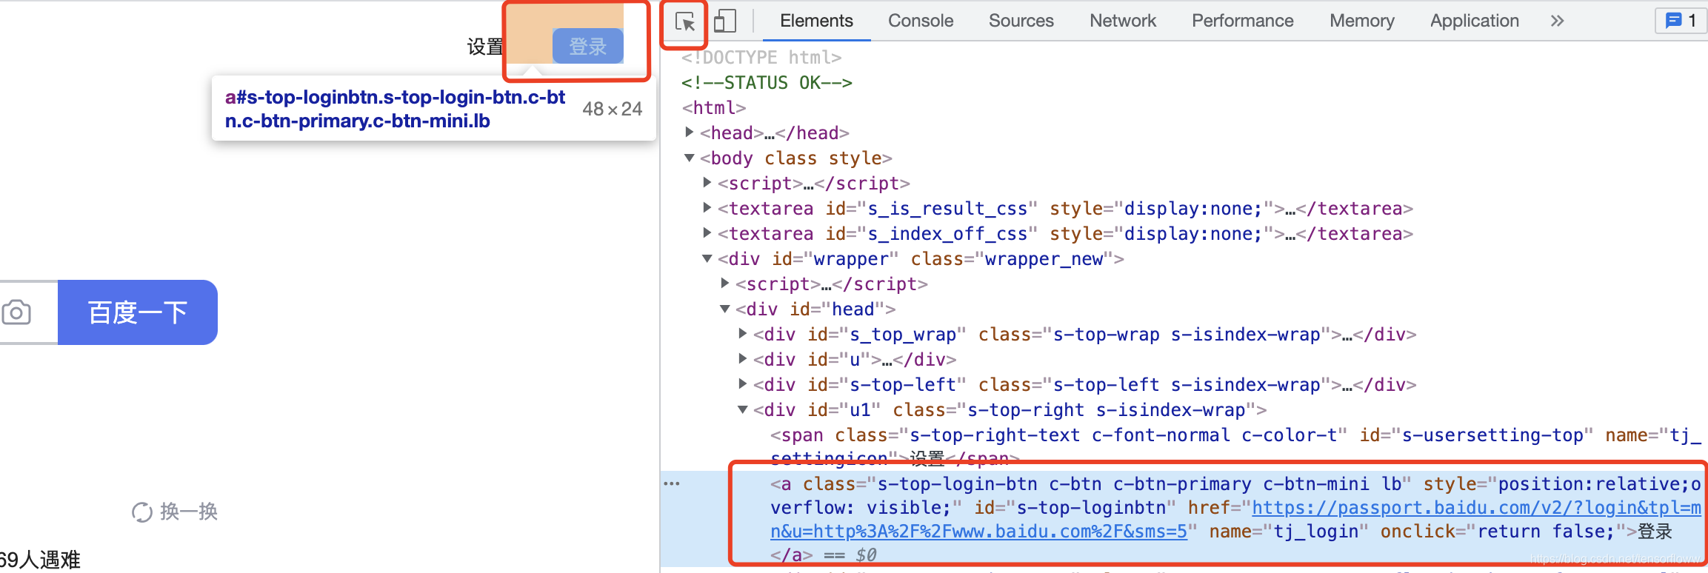Open the passport.baidu.com href link
This screenshot has height=573, width=1708.
tap(1235, 520)
